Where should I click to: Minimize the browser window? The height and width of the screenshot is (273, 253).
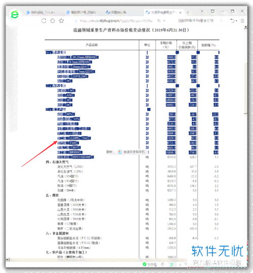click(x=223, y=11)
